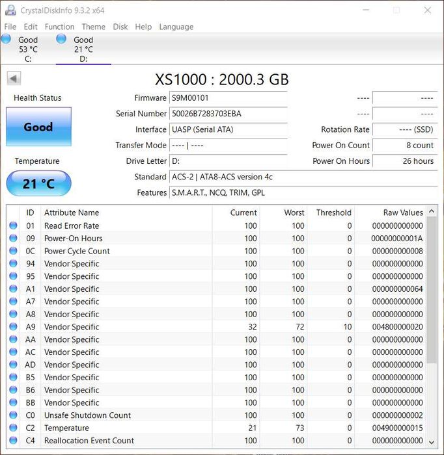Click the Threshold column header
Image resolution: width=444 pixels, height=455 pixels.
330,213
